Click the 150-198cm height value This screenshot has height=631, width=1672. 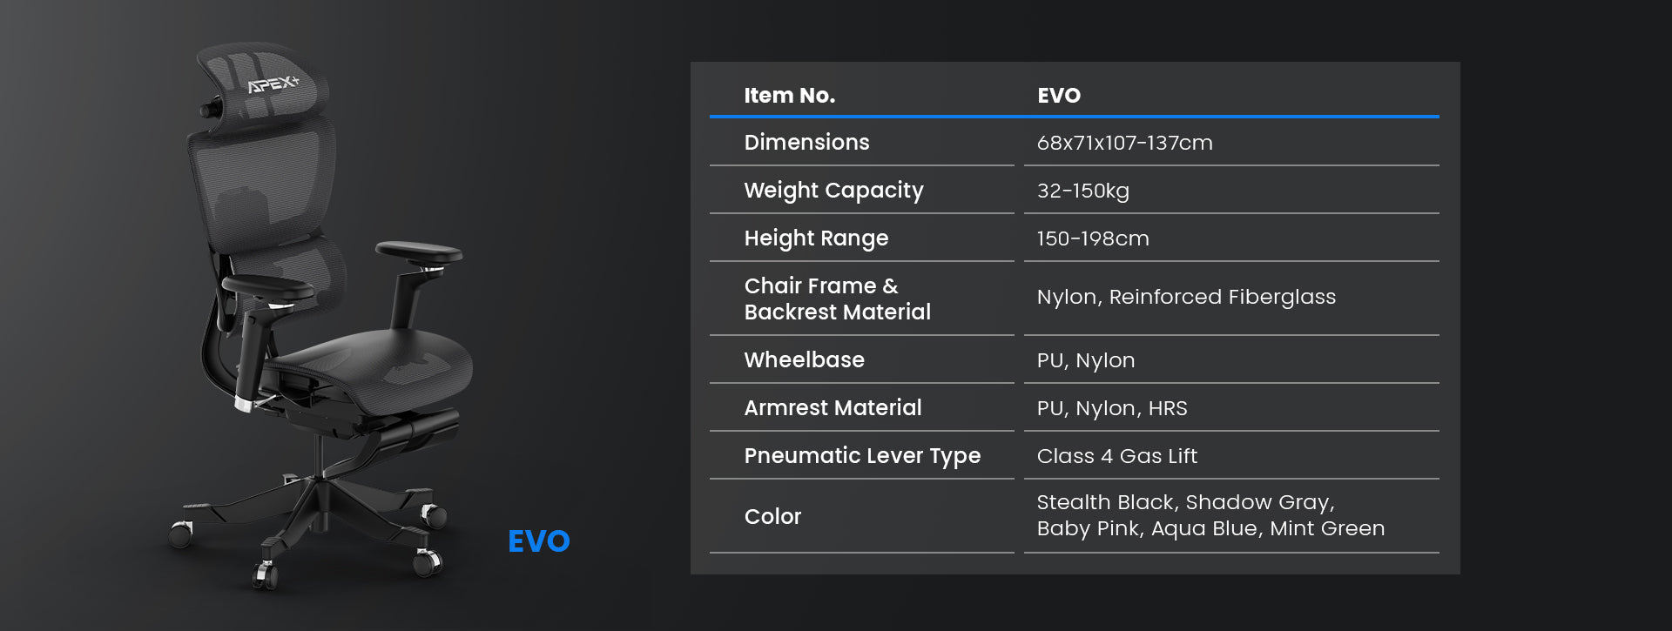pyautogui.click(x=1092, y=238)
